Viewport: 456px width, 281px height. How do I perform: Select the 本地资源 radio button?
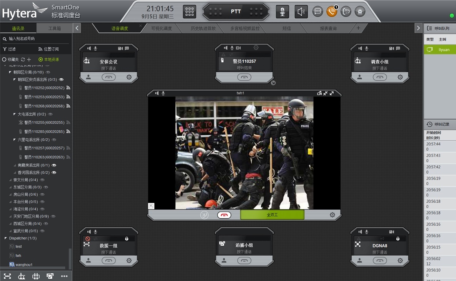click(41, 59)
